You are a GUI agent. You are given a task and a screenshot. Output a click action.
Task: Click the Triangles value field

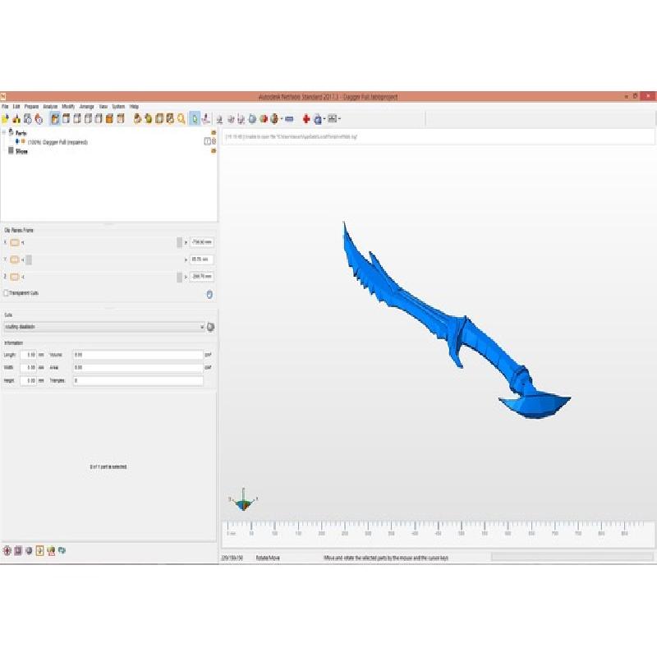point(138,381)
